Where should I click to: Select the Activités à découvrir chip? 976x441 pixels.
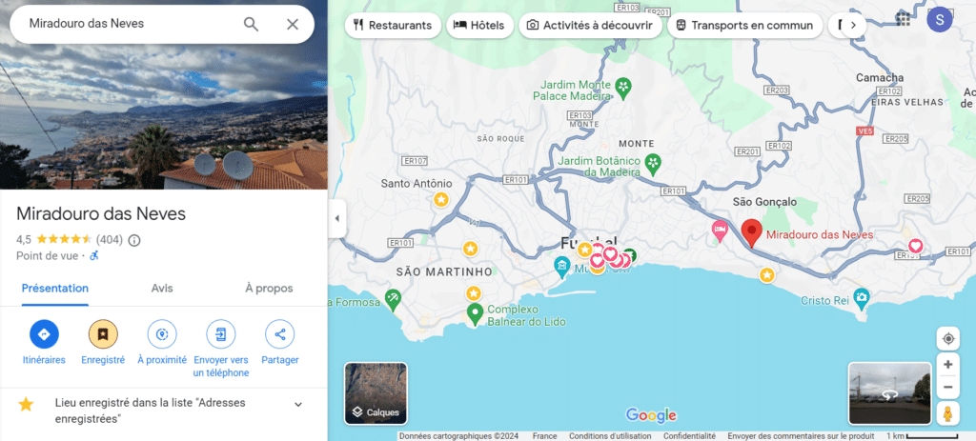tap(590, 26)
